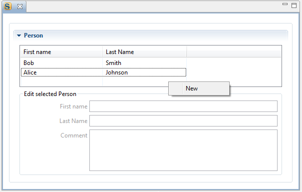The image size is (302, 192).
Task: Click the Person section title
Action: tap(33, 35)
